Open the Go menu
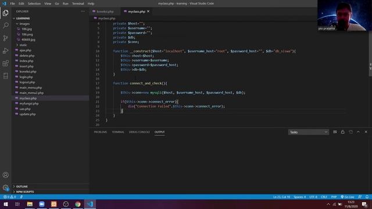Viewport: 372px width, 209px height. click(x=57, y=3)
